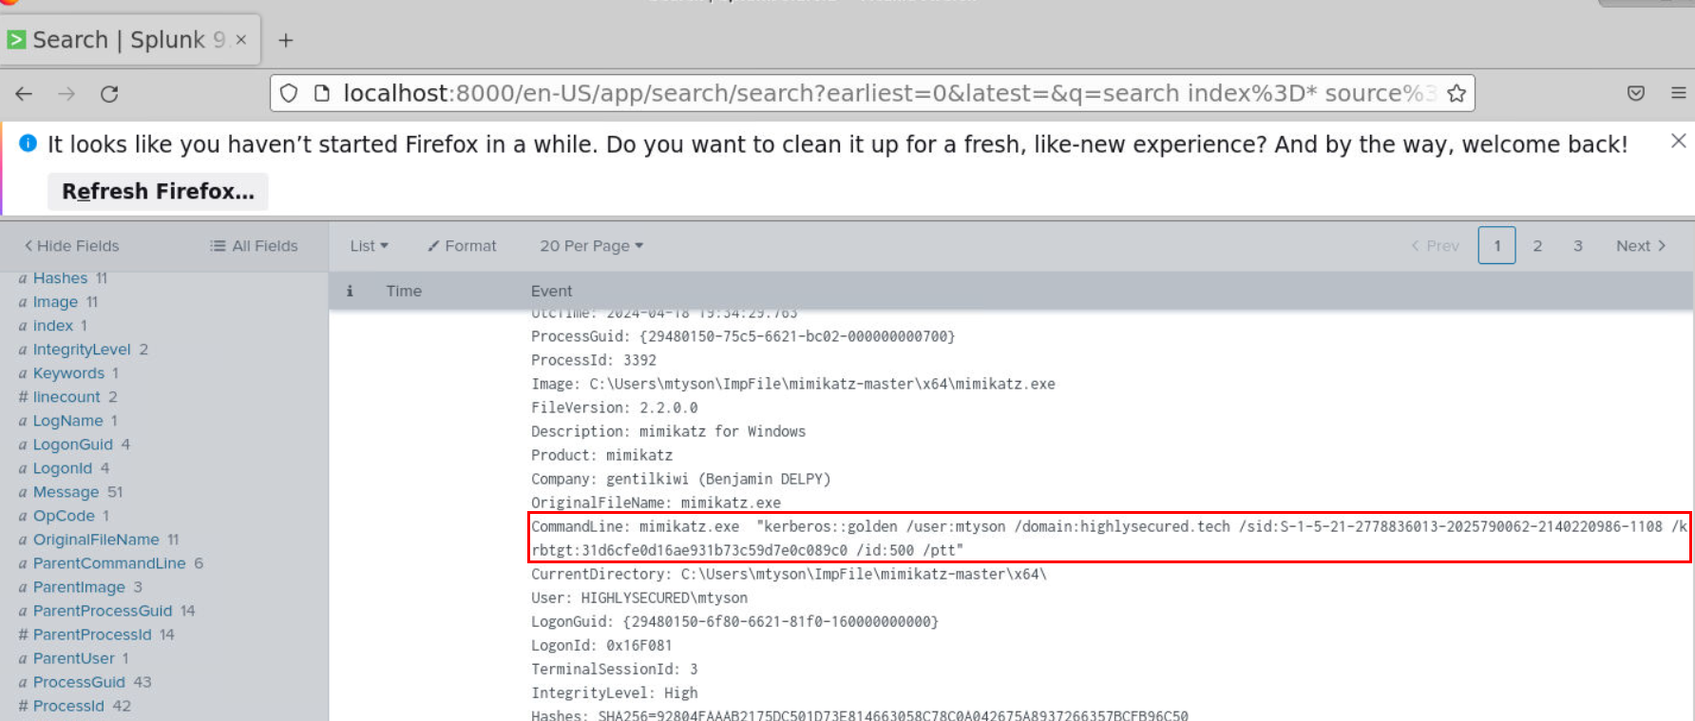Select the Search | Splunk browser tab
The height and width of the screenshot is (721, 1695).
(x=129, y=40)
